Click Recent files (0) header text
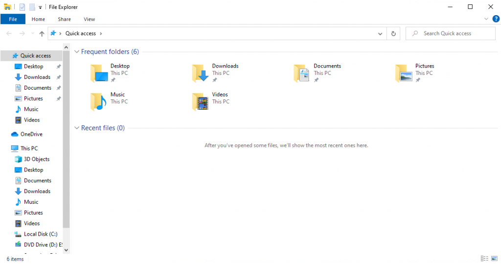The width and height of the screenshot is (501, 264). [x=103, y=128]
